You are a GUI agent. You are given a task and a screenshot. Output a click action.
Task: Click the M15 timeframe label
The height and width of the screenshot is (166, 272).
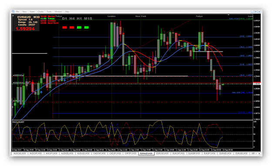(88, 19)
